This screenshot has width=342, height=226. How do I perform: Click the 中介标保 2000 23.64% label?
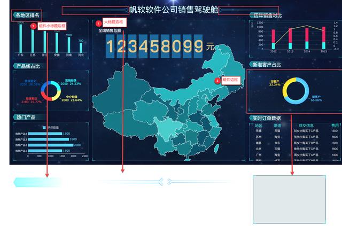pos(72,99)
